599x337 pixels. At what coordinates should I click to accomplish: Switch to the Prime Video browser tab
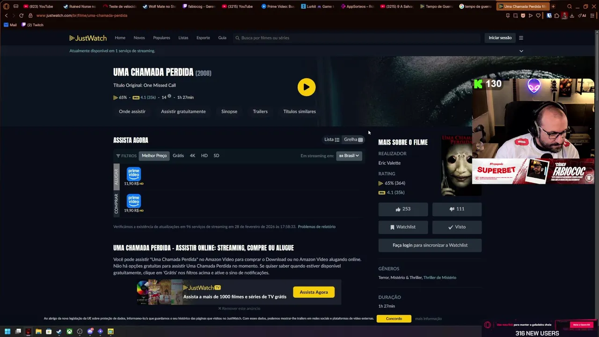tap(278, 7)
